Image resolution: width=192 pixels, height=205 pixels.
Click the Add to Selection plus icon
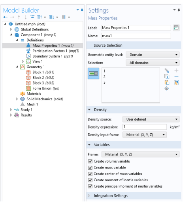tap(176, 71)
